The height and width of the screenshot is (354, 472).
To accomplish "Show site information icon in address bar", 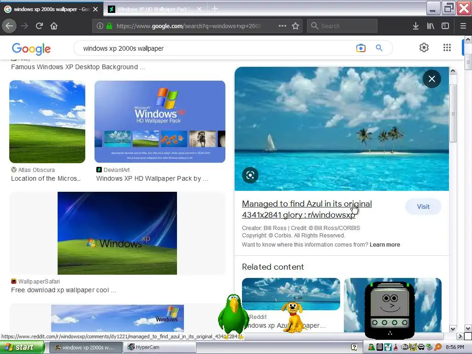I will [100, 26].
